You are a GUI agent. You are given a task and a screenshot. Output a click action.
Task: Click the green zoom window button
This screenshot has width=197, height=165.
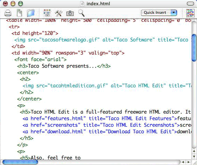20,3
